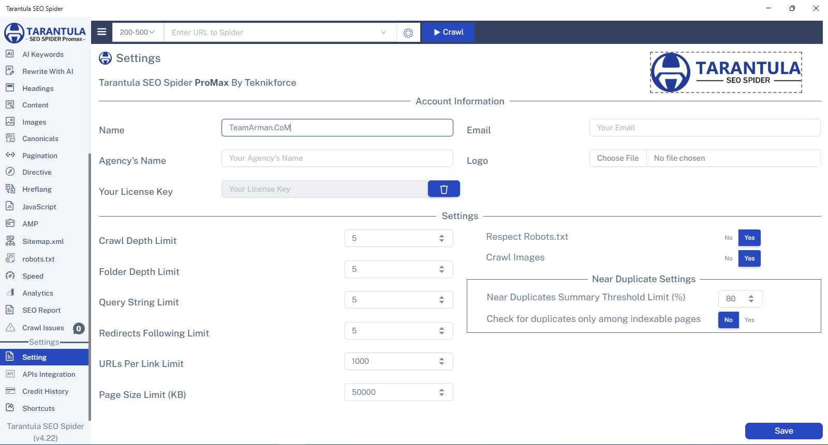Click the Tarantula logo upload area
Screen dimensions: 828x445
726,72
